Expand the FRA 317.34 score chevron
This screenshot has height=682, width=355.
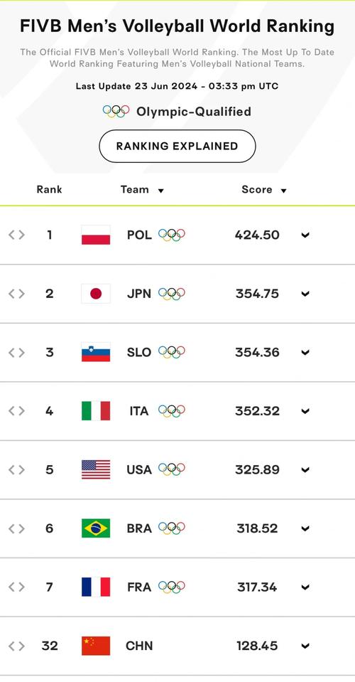click(x=305, y=587)
